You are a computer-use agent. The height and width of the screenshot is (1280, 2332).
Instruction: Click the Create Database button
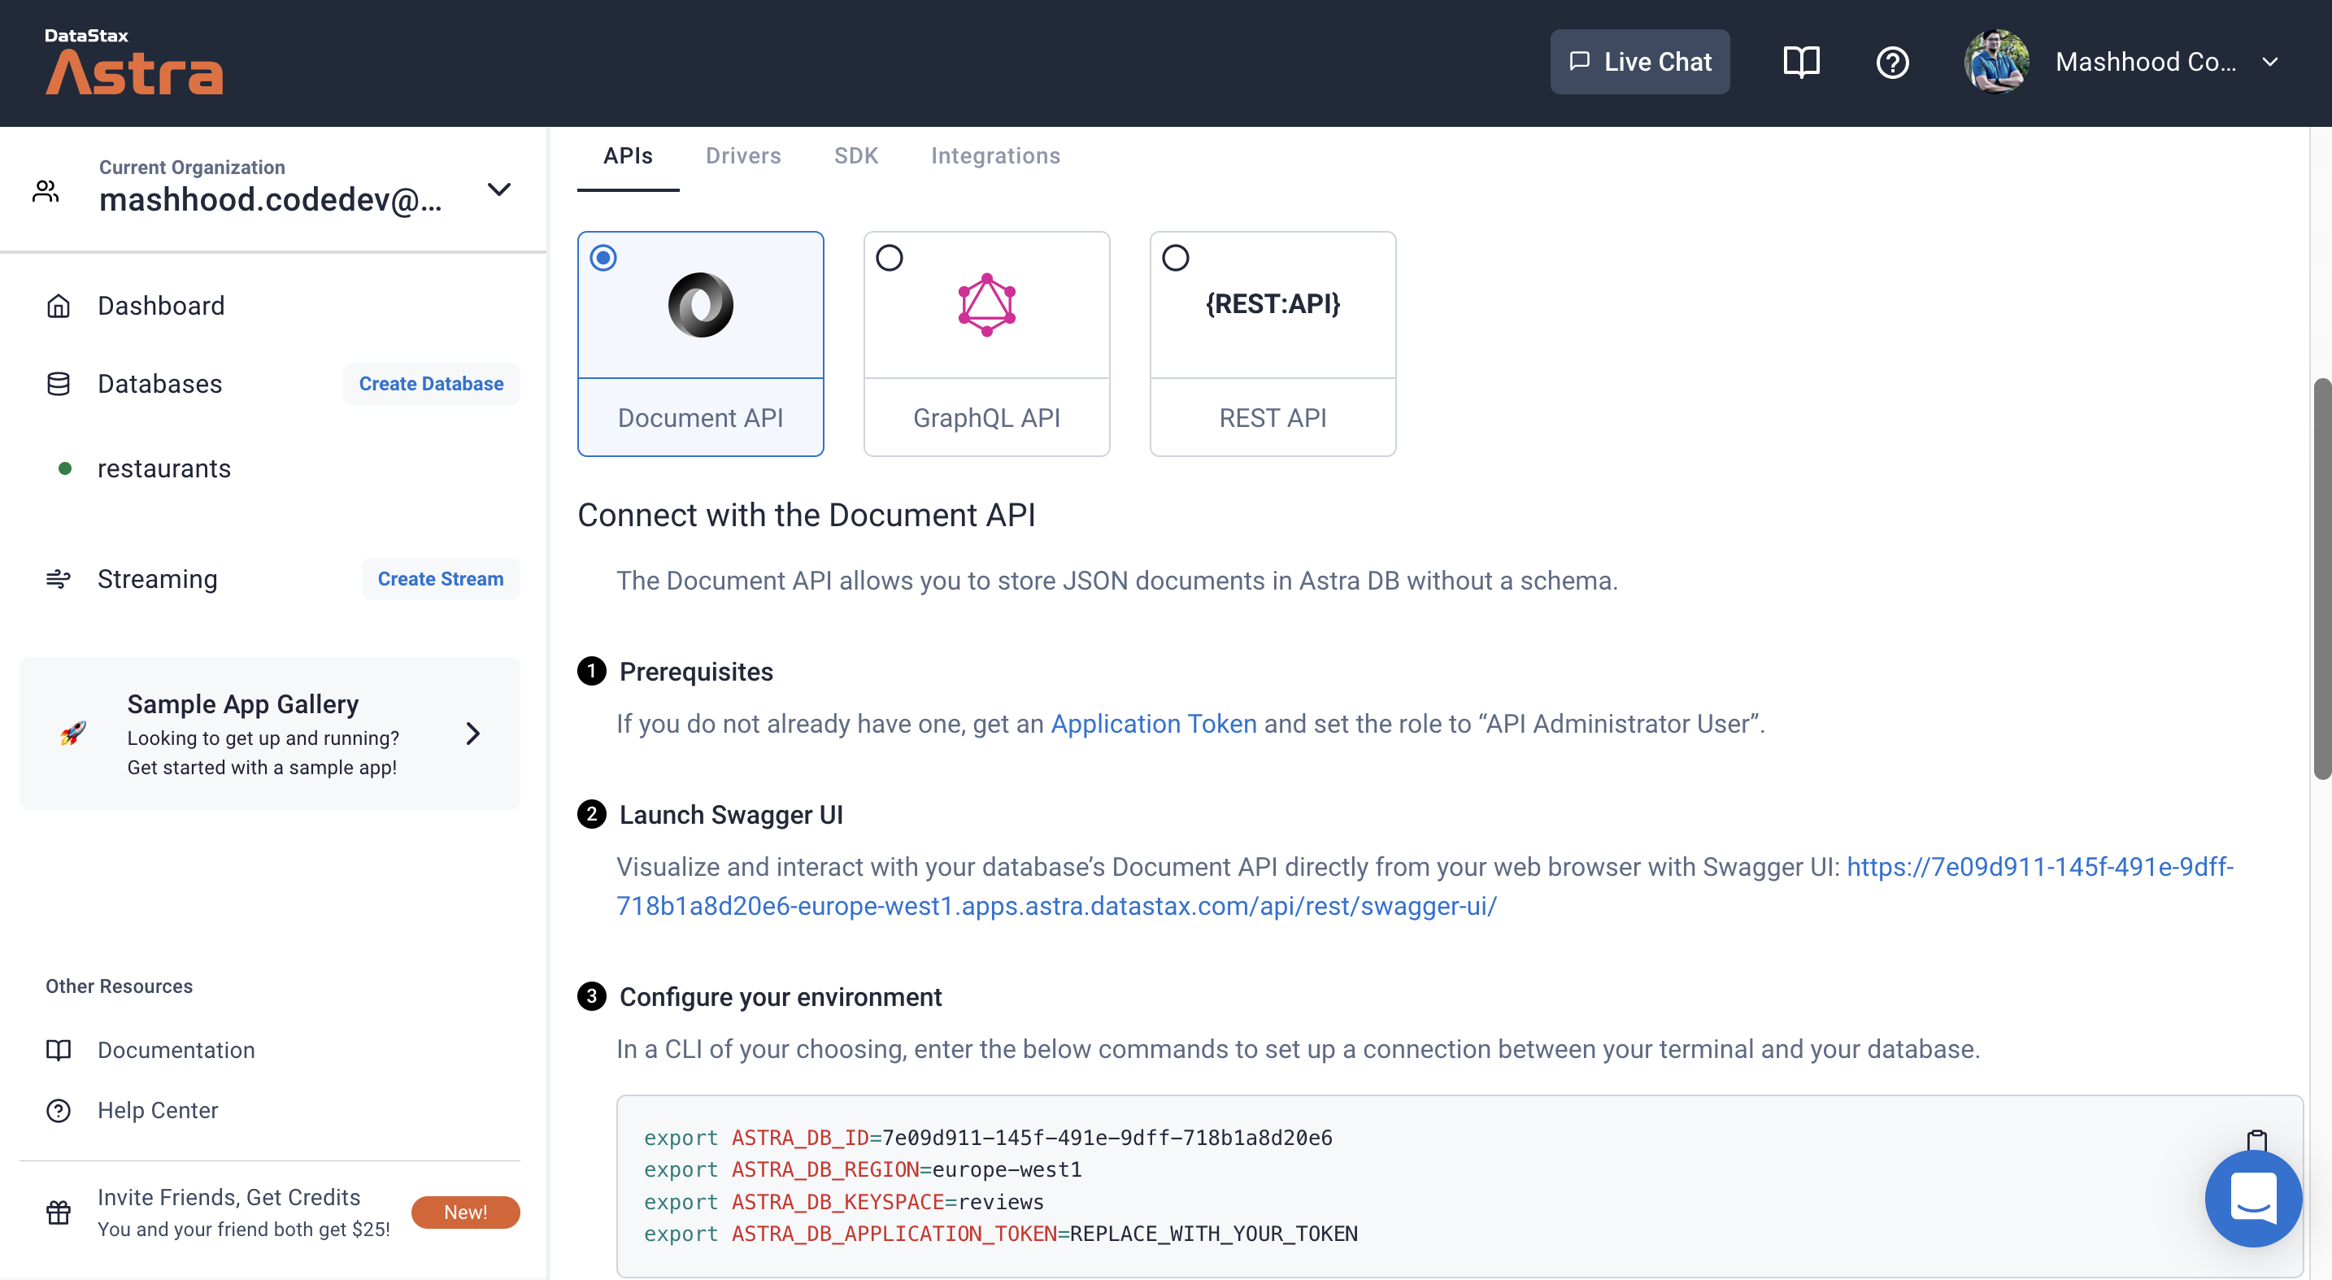pyautogui.click(x=431, y=384)
